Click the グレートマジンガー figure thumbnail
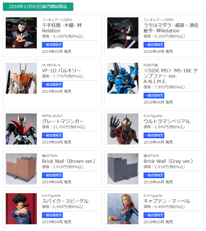The height and width of the screenshot is (231, 206). point(21,129)
